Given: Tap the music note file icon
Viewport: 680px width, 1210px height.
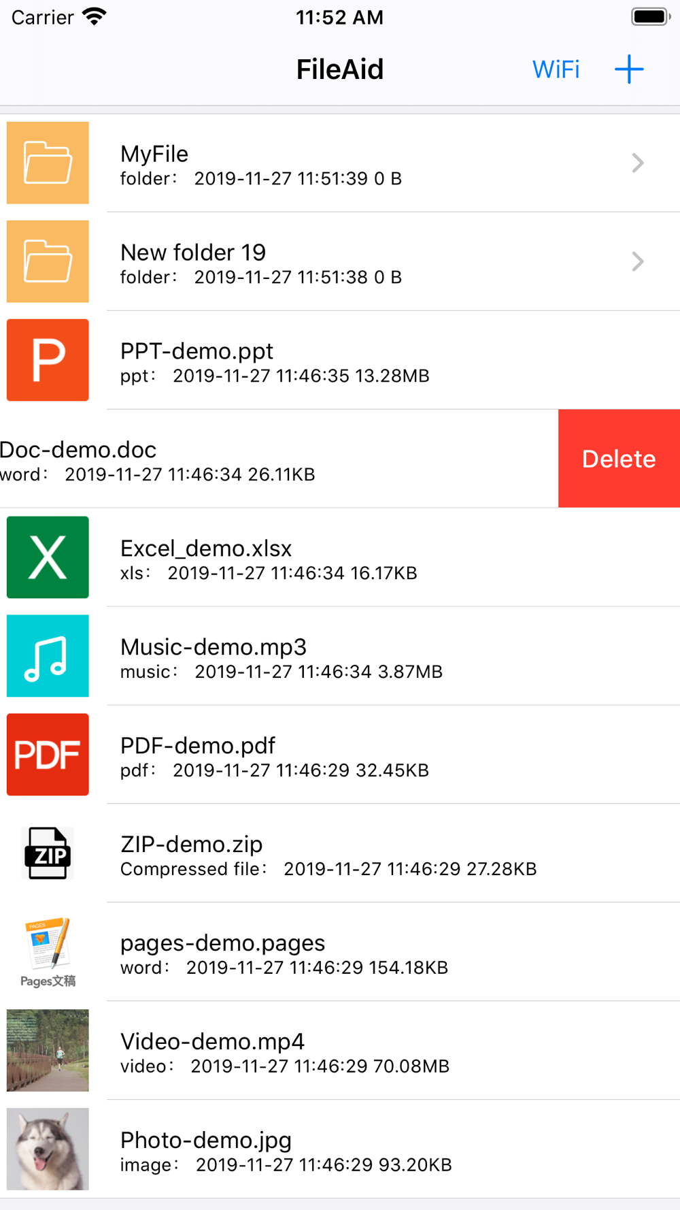Looking at the screenshot, I should click(x=48, y=656).
